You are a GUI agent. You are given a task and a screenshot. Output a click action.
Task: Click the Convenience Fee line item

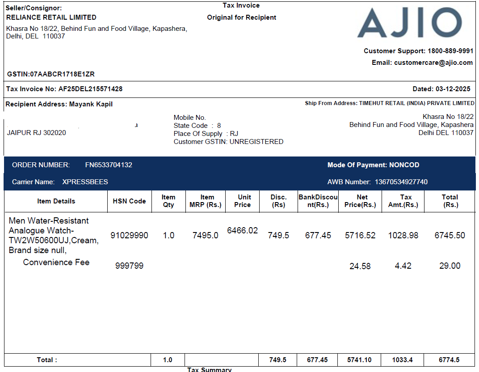pyautogui.click(x=56, y=262)
